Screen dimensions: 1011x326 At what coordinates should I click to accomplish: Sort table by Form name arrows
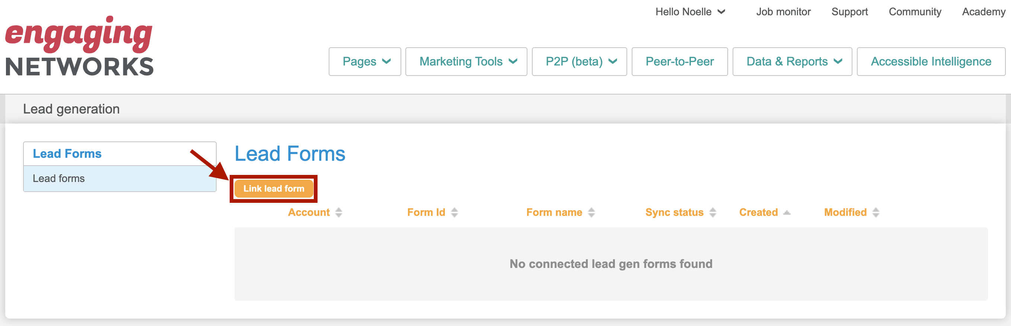coord(591,212)
